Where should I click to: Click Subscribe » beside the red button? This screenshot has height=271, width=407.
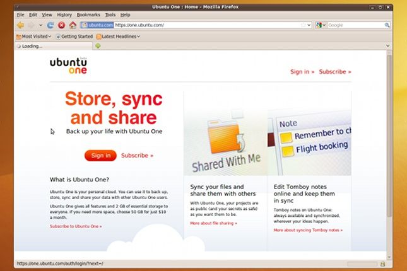pyautogui.click(x=137, y=155)
